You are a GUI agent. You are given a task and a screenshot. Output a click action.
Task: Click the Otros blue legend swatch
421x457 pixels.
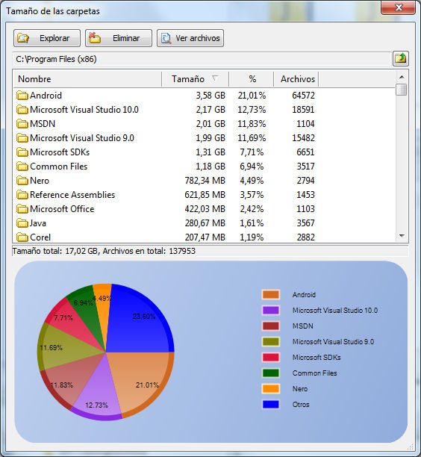[271, 404]
